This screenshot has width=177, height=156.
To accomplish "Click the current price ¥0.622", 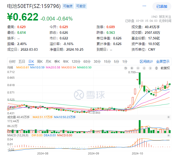I will 23,17.
